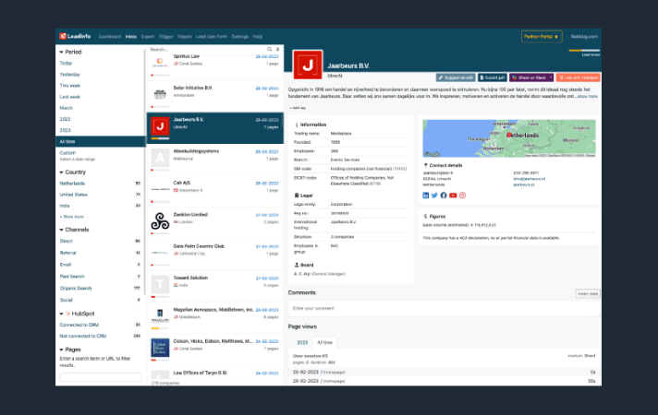Open the account name at top right
Screen dimensions: 658x415
584,37
